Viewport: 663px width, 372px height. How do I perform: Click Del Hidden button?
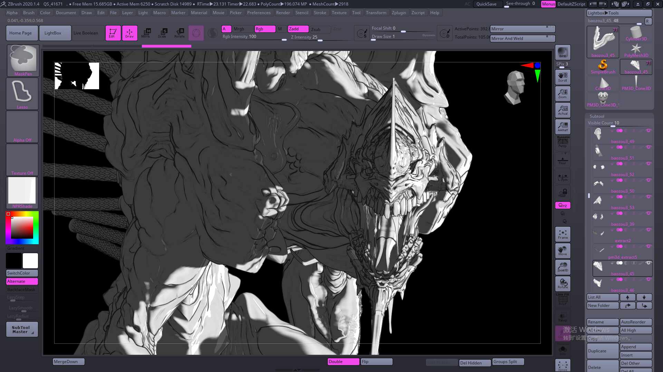[x=475, y=363]
